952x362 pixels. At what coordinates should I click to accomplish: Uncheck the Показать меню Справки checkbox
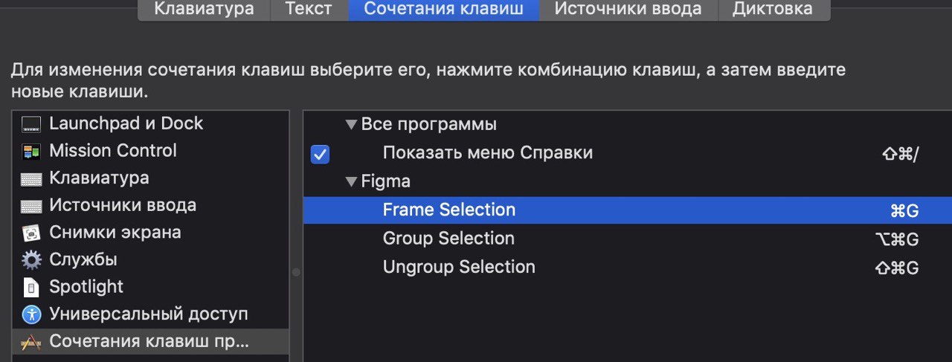click(320, 154)
